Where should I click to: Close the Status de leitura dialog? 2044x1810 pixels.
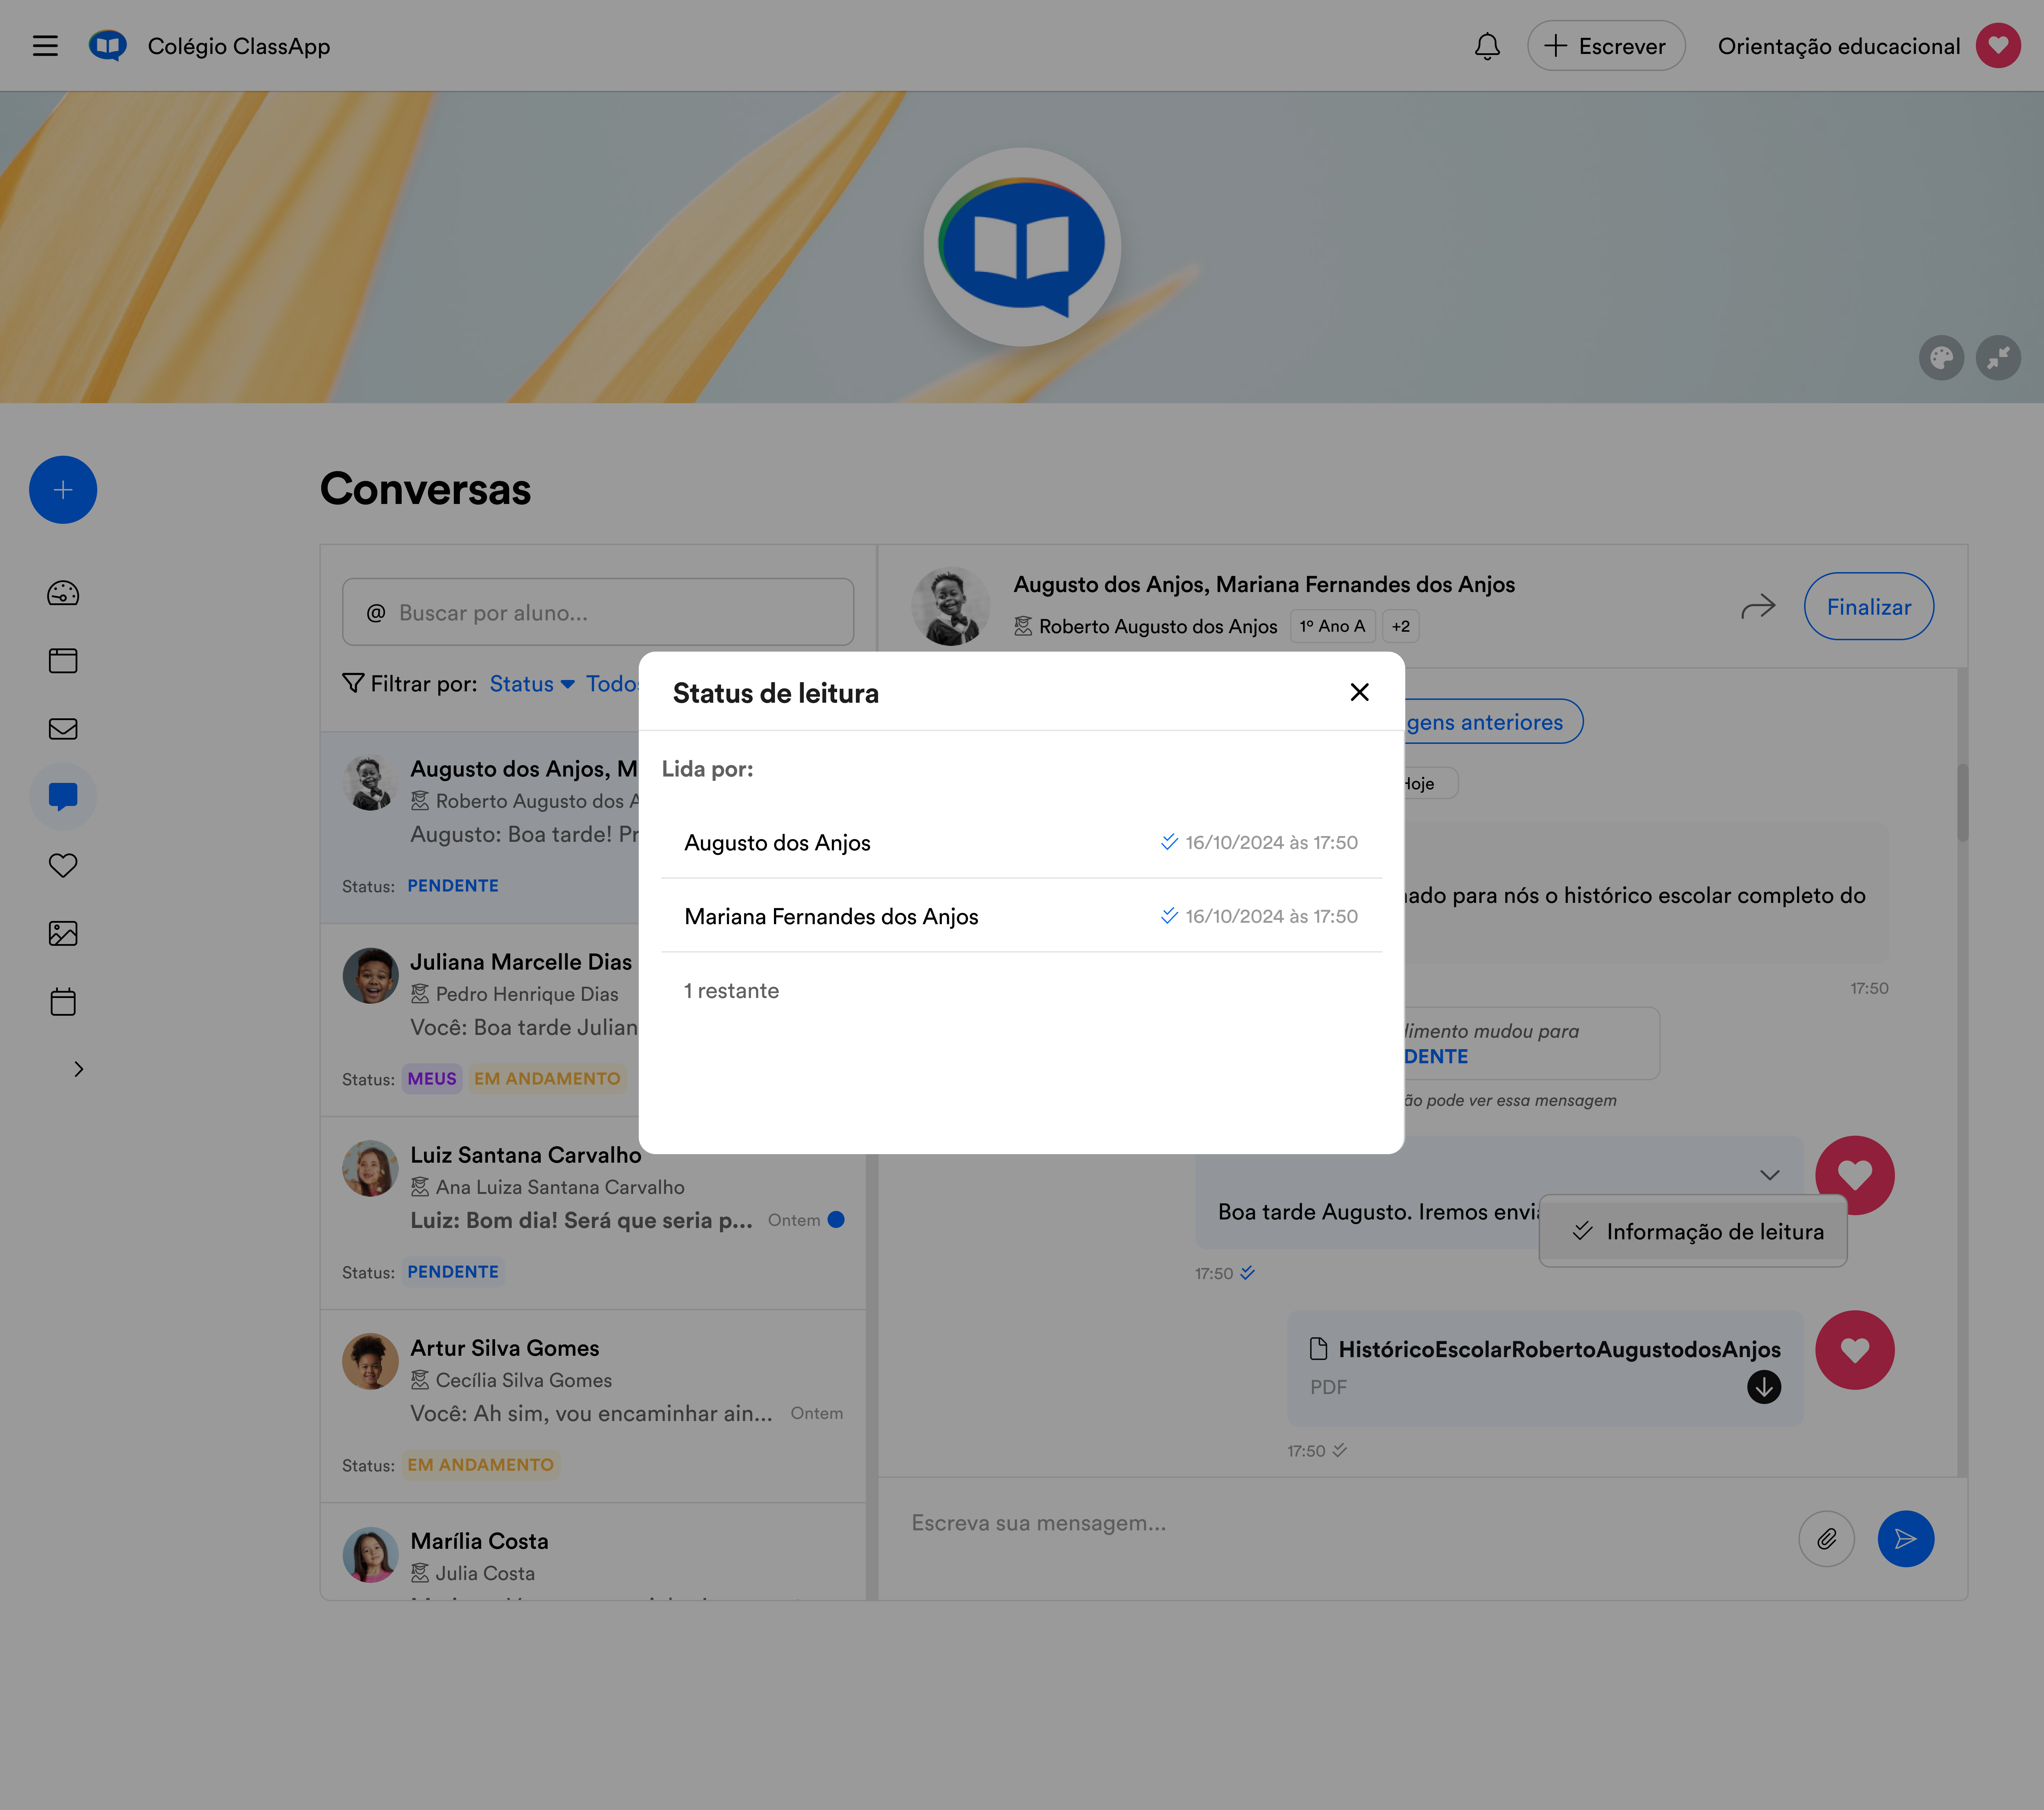click(1359, 692)
